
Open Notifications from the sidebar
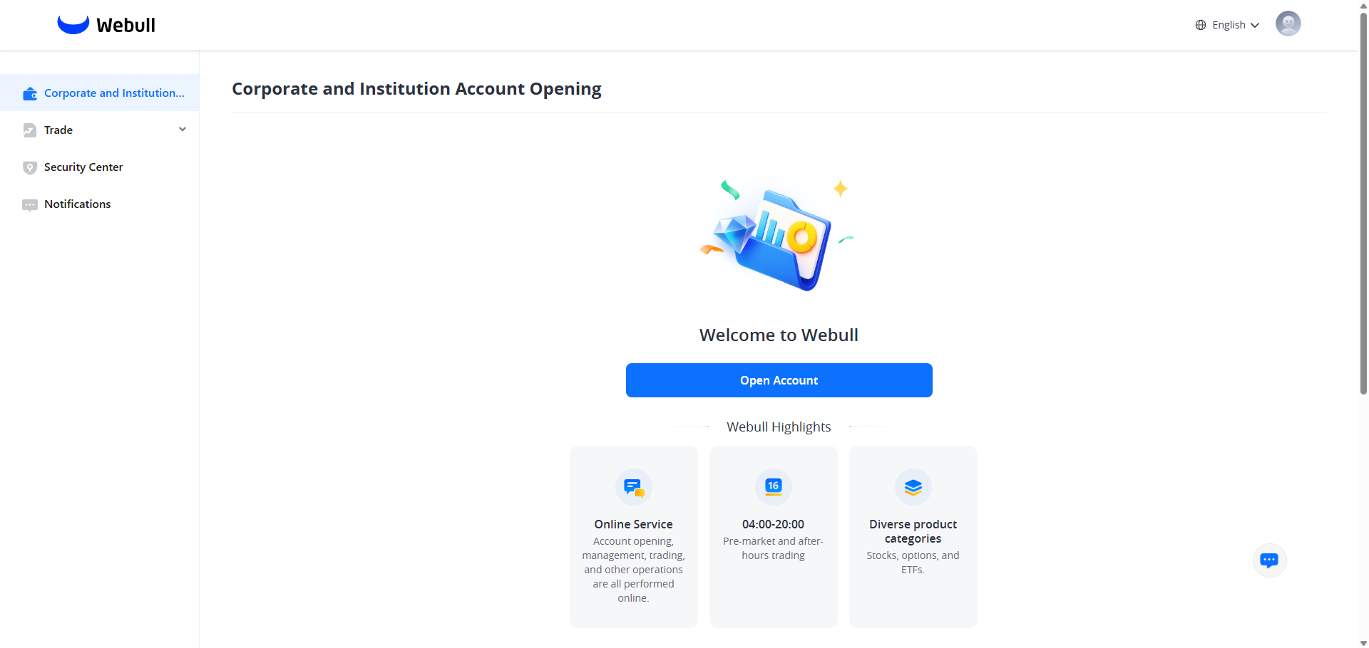click(77, 204)
